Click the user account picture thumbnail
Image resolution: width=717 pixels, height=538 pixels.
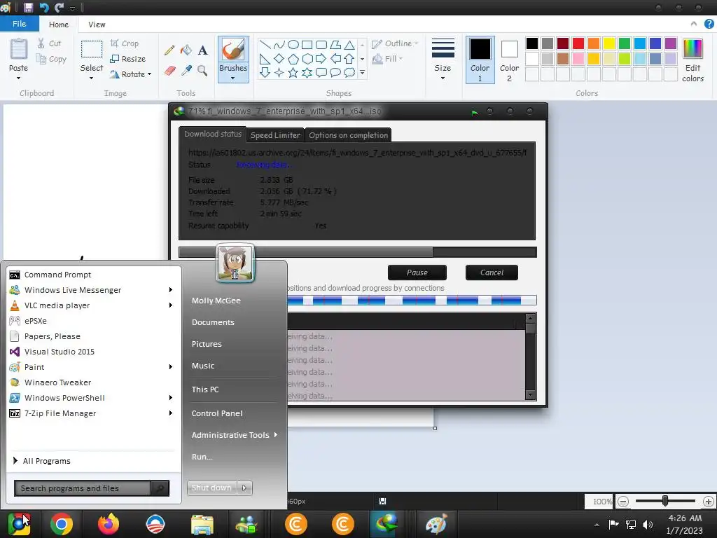coord(235,263)
